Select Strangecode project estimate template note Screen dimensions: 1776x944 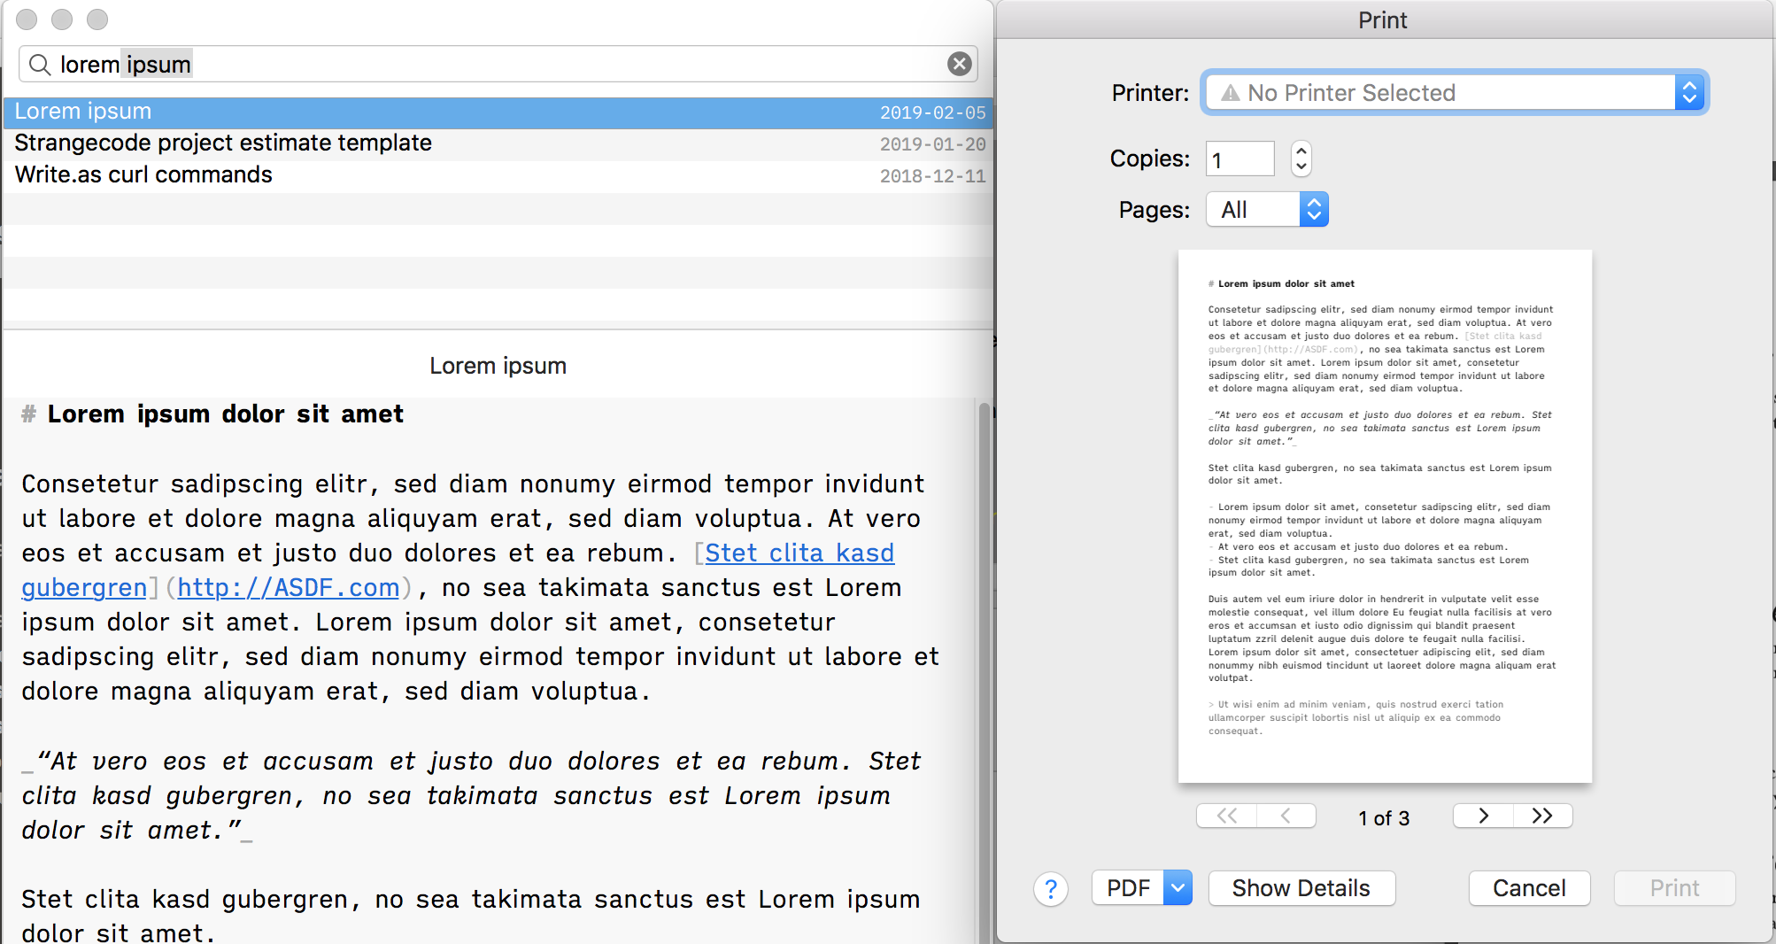pyautogui.click(x=498, y=143)
